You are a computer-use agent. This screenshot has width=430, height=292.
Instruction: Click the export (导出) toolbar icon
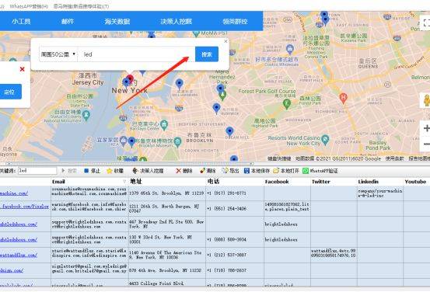[x=225, y=171]
